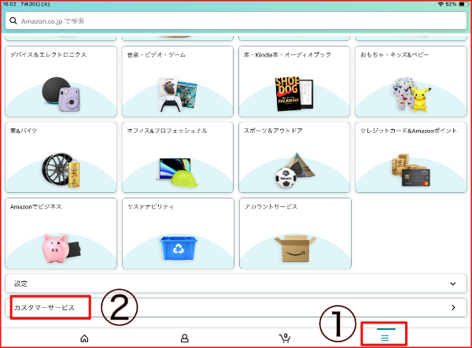Viewport: 472px width, 348px height.
Task: Click the laptop and helmet image
Action: click(178, 172)
